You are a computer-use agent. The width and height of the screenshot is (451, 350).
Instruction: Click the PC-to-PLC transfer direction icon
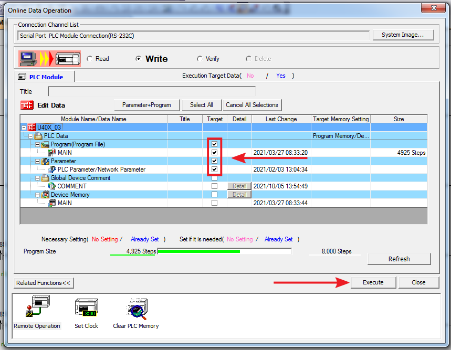[x=49, y=58]
